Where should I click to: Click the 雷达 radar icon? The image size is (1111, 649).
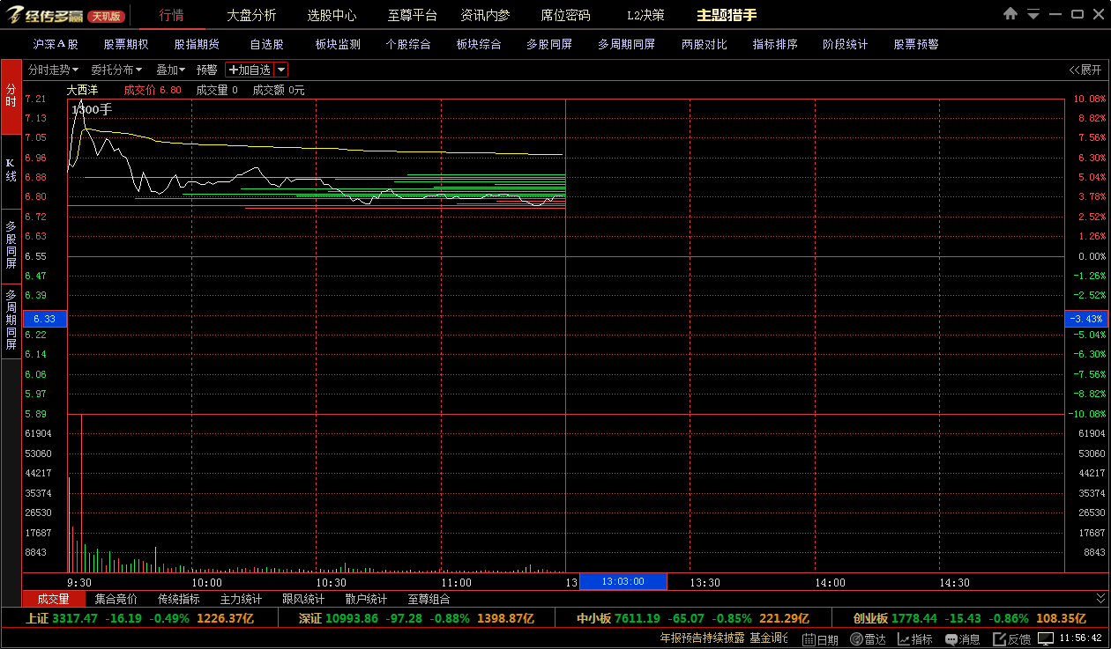tap(856, 639)
